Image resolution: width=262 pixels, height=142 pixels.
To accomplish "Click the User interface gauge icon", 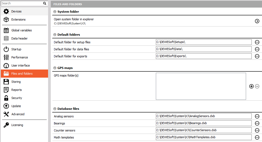I will point(6,65).
